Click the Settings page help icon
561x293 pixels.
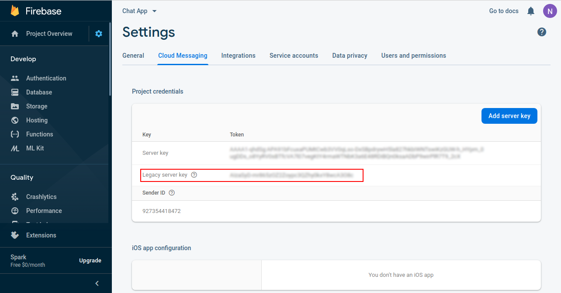[x=541, y=31]
